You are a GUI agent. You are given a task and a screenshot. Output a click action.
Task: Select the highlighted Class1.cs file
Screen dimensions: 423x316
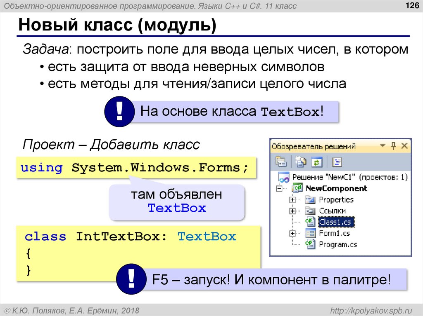tap(336, 222)
